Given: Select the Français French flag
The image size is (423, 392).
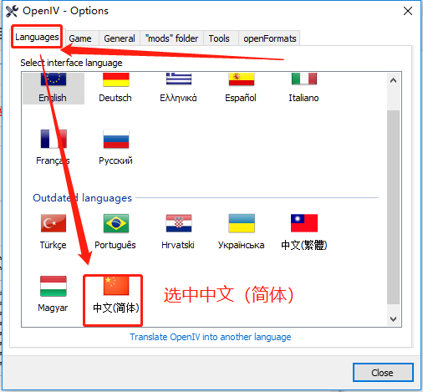Looking at the screenshot, I should tap(54, 139).
